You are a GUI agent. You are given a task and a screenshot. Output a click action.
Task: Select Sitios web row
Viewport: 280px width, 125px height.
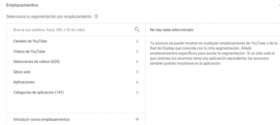point(76,72)
